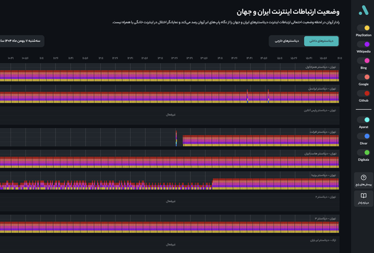Viewport: 374px width, 253px height.
Task: Click the Tehran datacenter 3 chart
Action: [170, 224]
